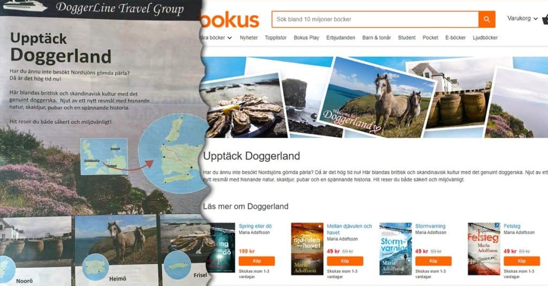Click the Felsteg book cover
The image size is (548, 286).
[x=484, y=249]
